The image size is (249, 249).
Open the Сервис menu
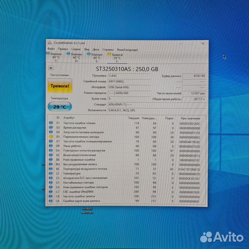tap(76, 49)
